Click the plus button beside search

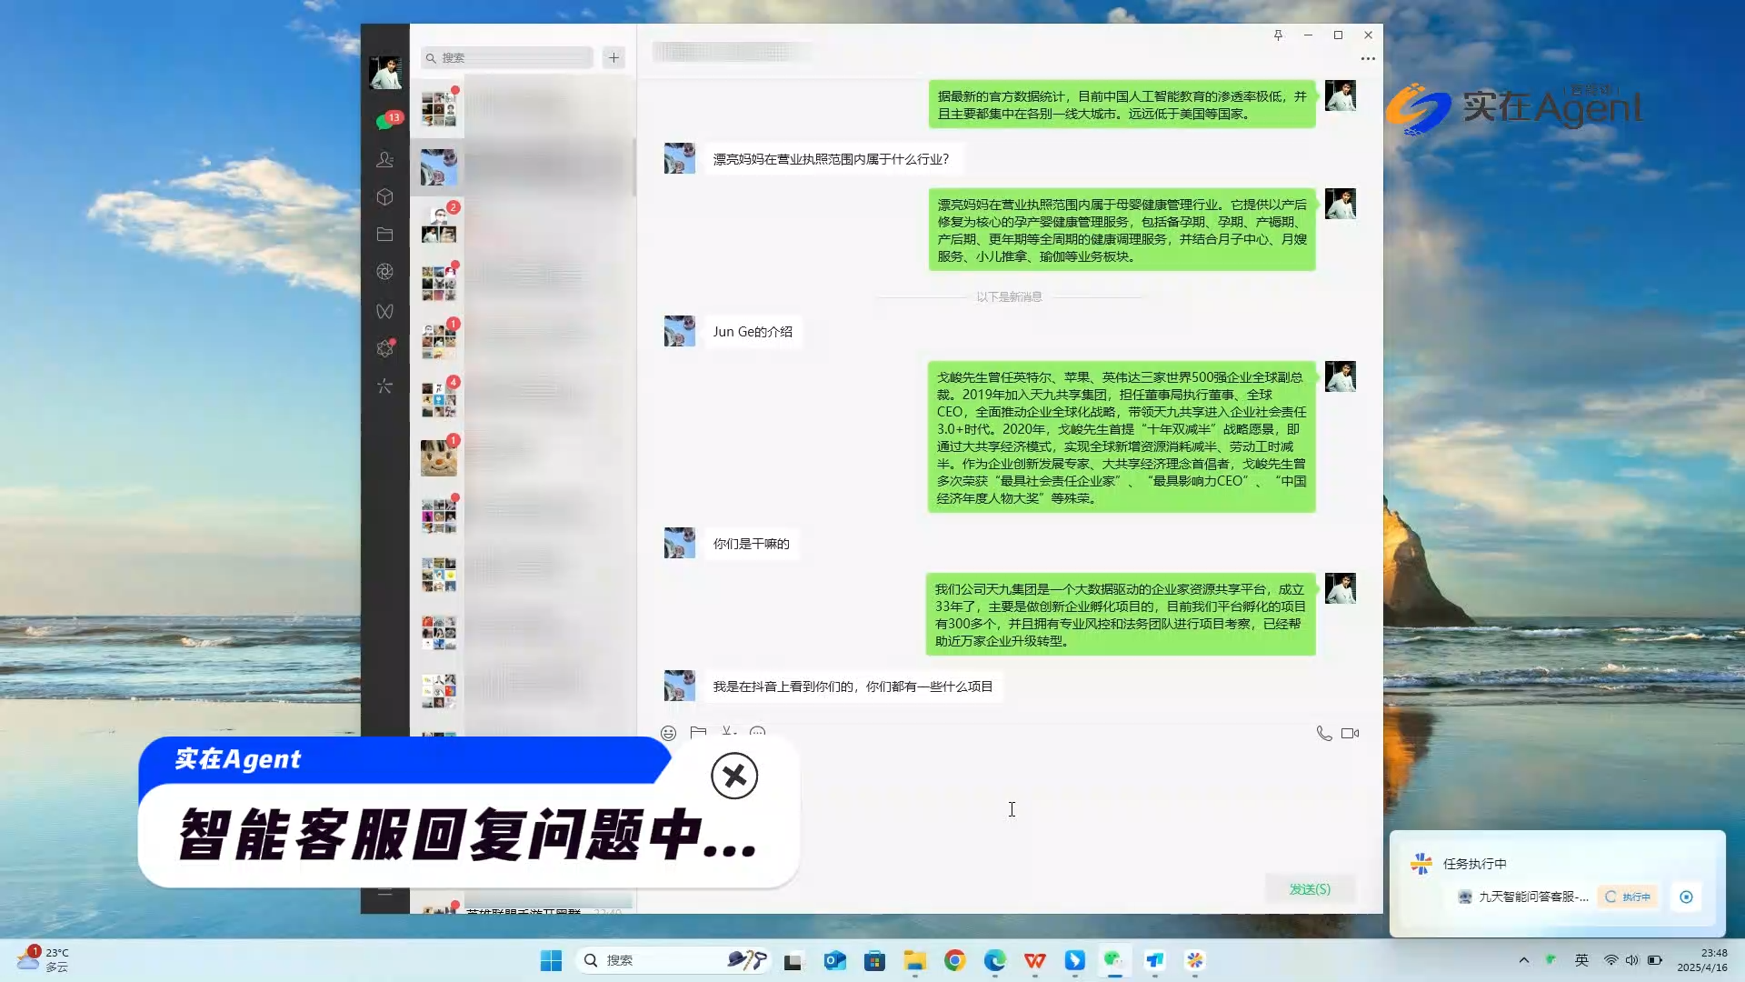pyautogui.click(x=614, y=57)
